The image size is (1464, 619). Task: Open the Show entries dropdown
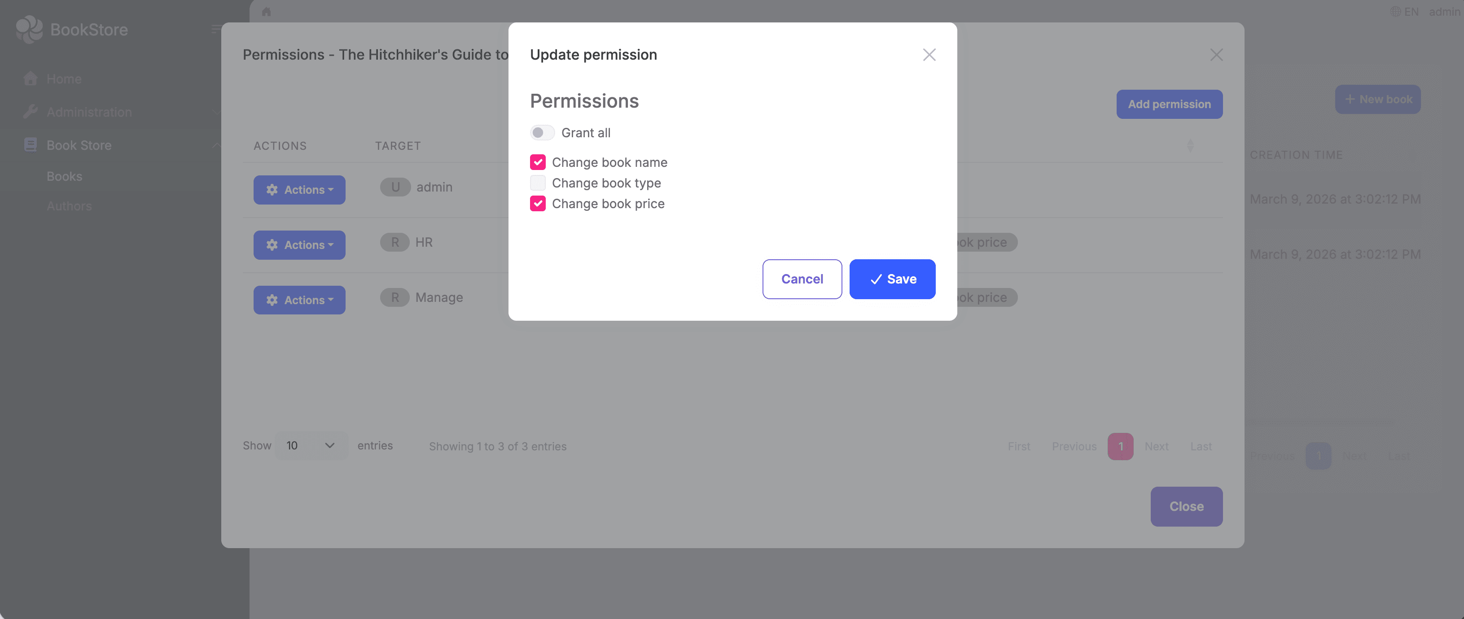click(310, 445)
